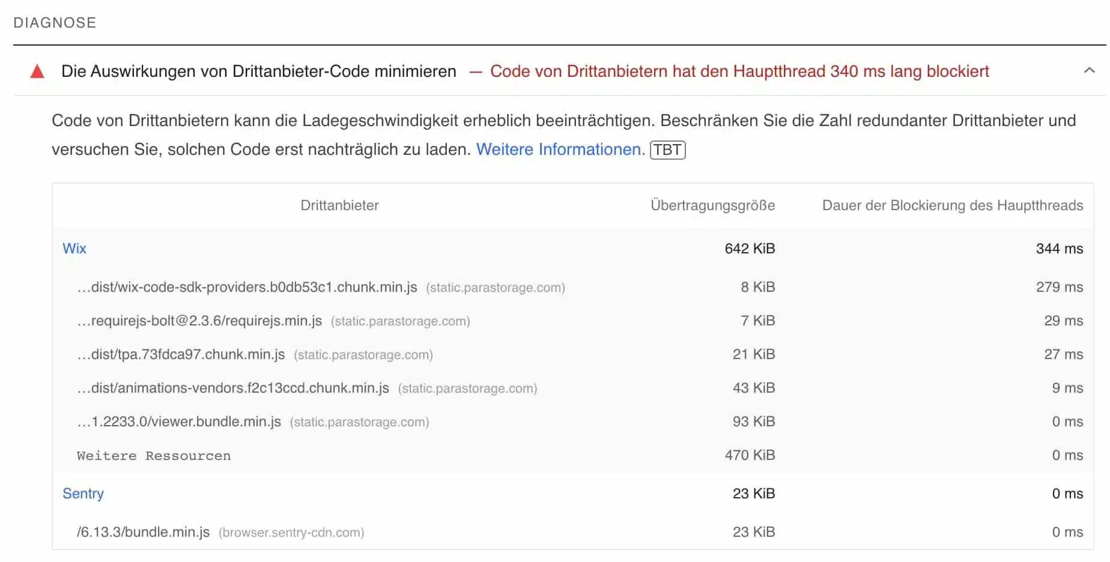Viewport: 1110px width, 562px height.
Task: Click the Drittanbieter column header
Action: 339,205
